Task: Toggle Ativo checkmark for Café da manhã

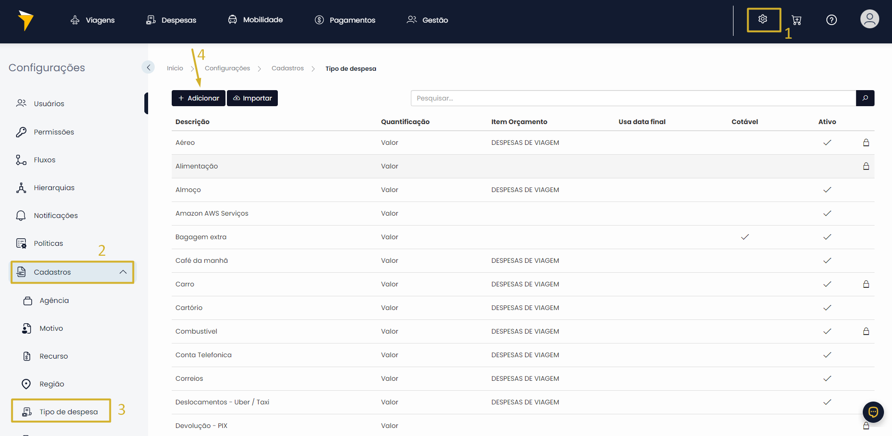Action: click(x=827, y=260)
